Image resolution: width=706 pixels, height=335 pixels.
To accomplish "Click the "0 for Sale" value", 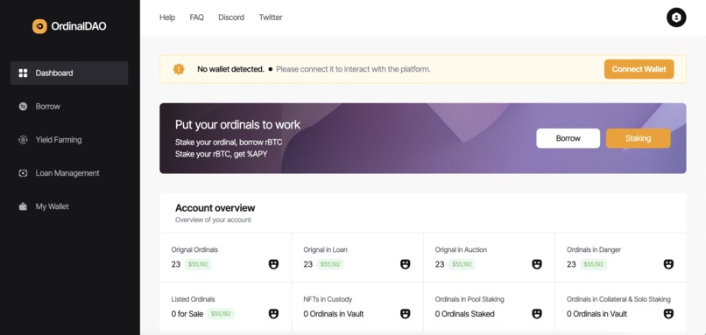I will coord(187,314).
